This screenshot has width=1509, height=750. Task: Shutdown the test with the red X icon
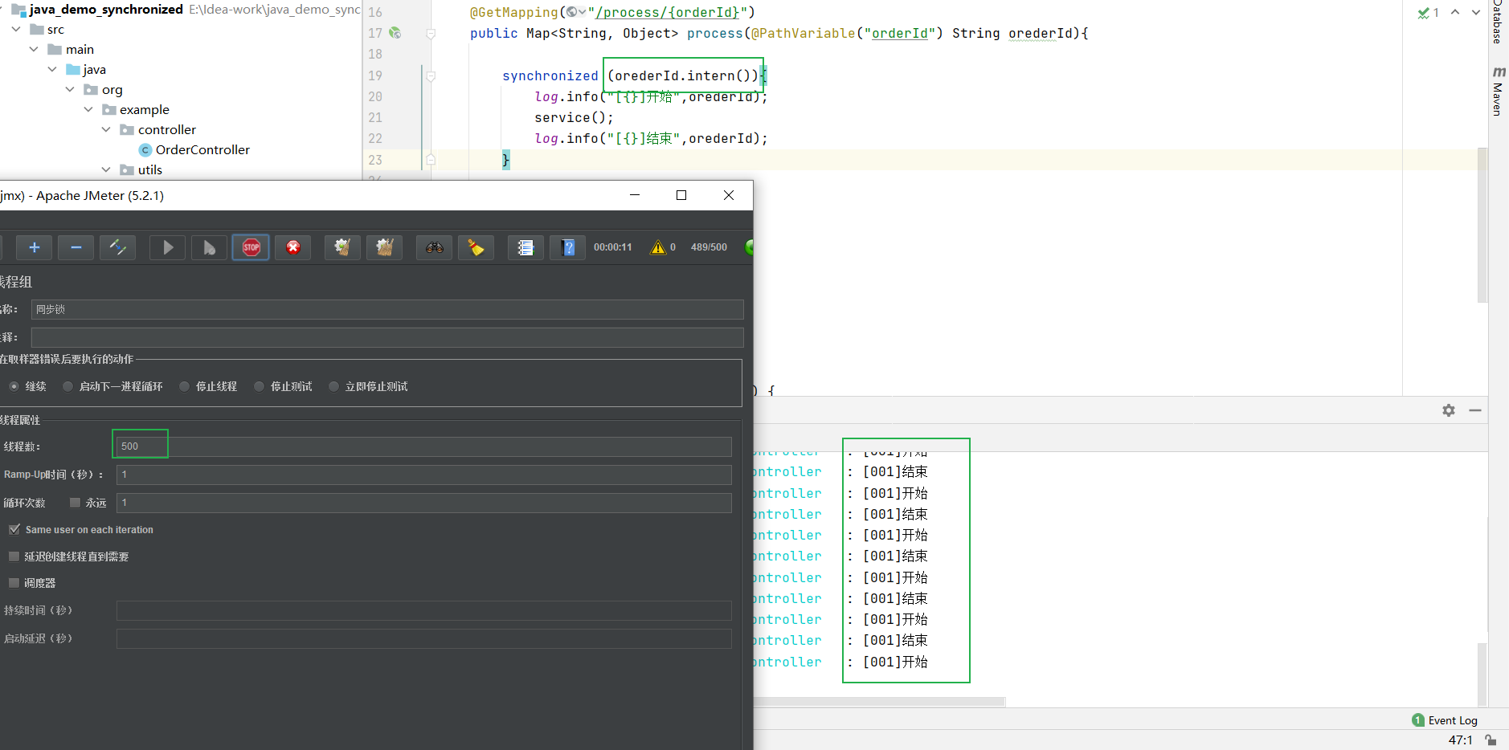point(292,247)
